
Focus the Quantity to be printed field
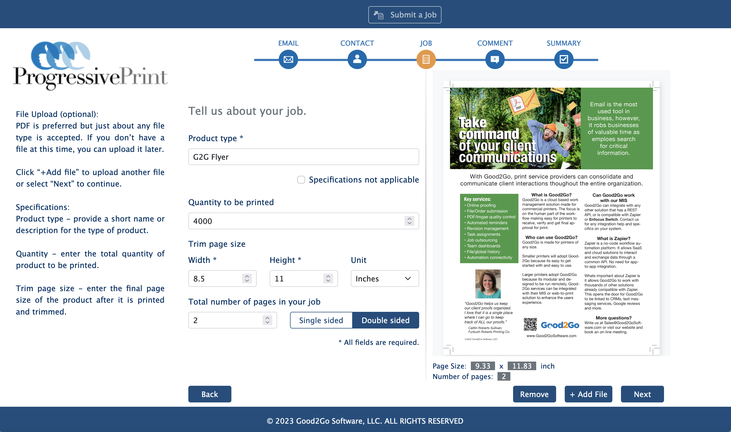303,221
